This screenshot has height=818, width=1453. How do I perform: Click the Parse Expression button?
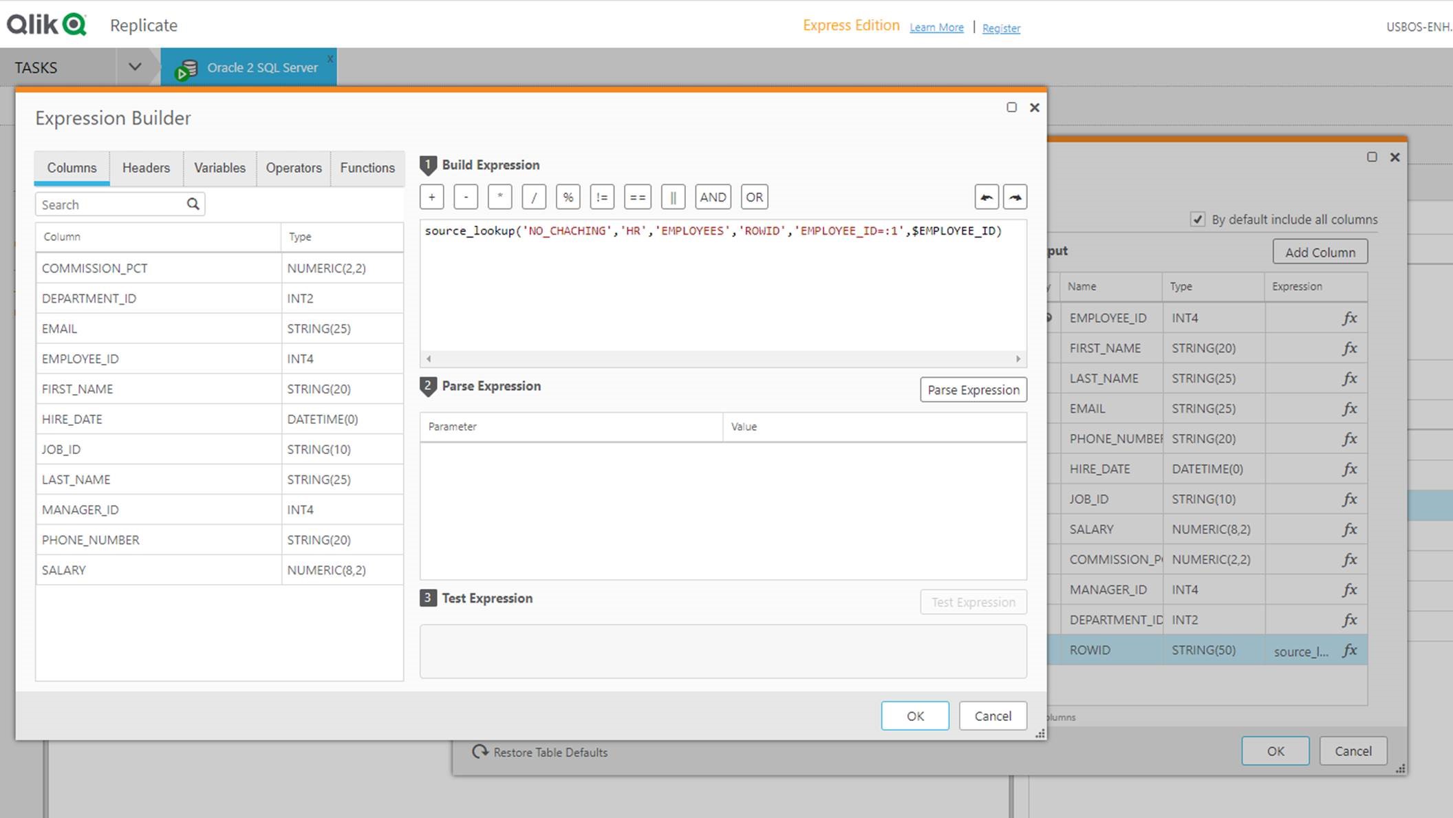tap(973, 389)
